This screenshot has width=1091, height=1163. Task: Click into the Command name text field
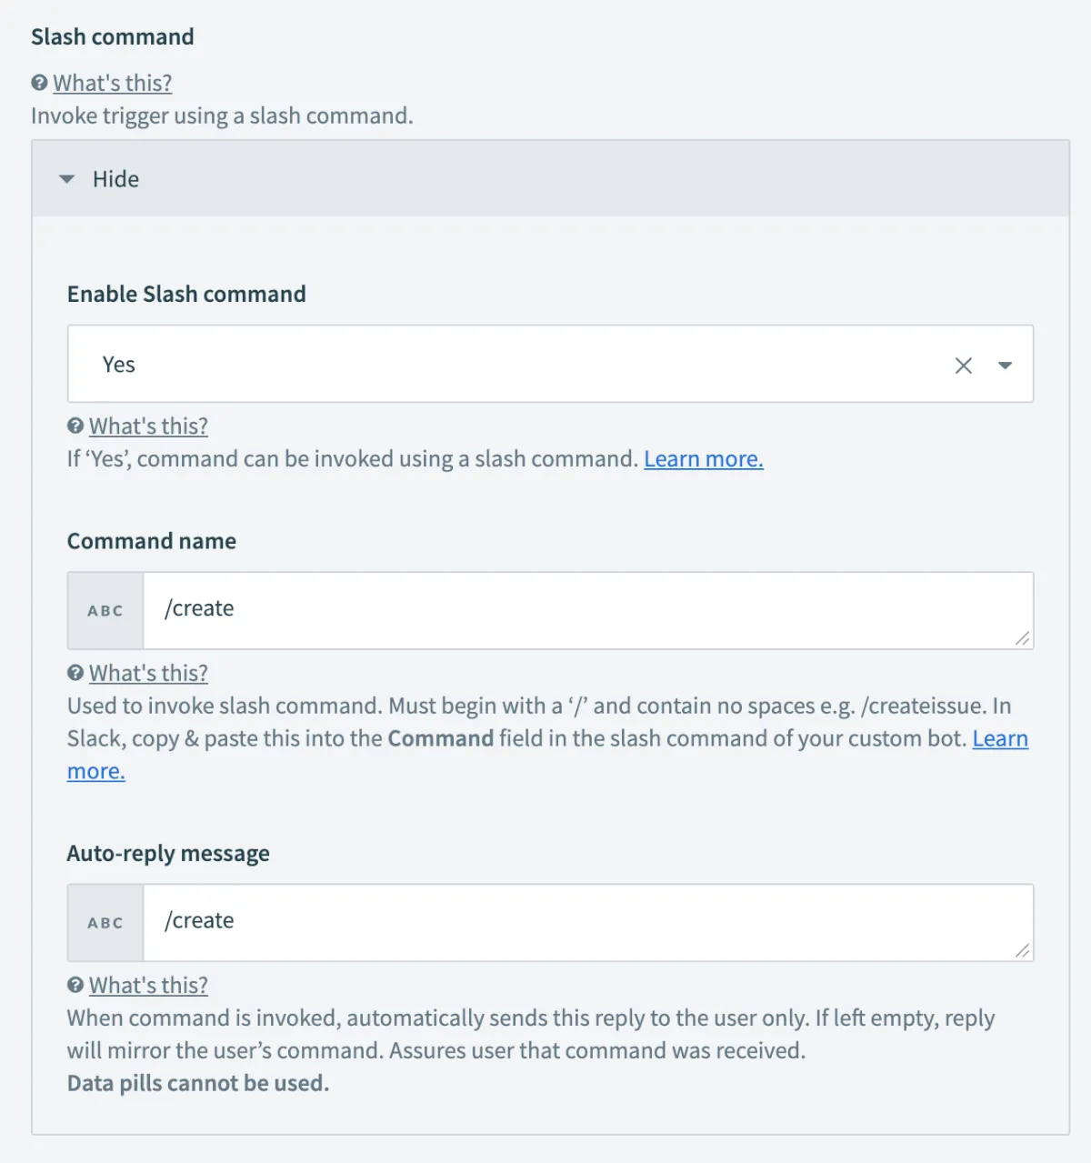[x=582, y=609]
